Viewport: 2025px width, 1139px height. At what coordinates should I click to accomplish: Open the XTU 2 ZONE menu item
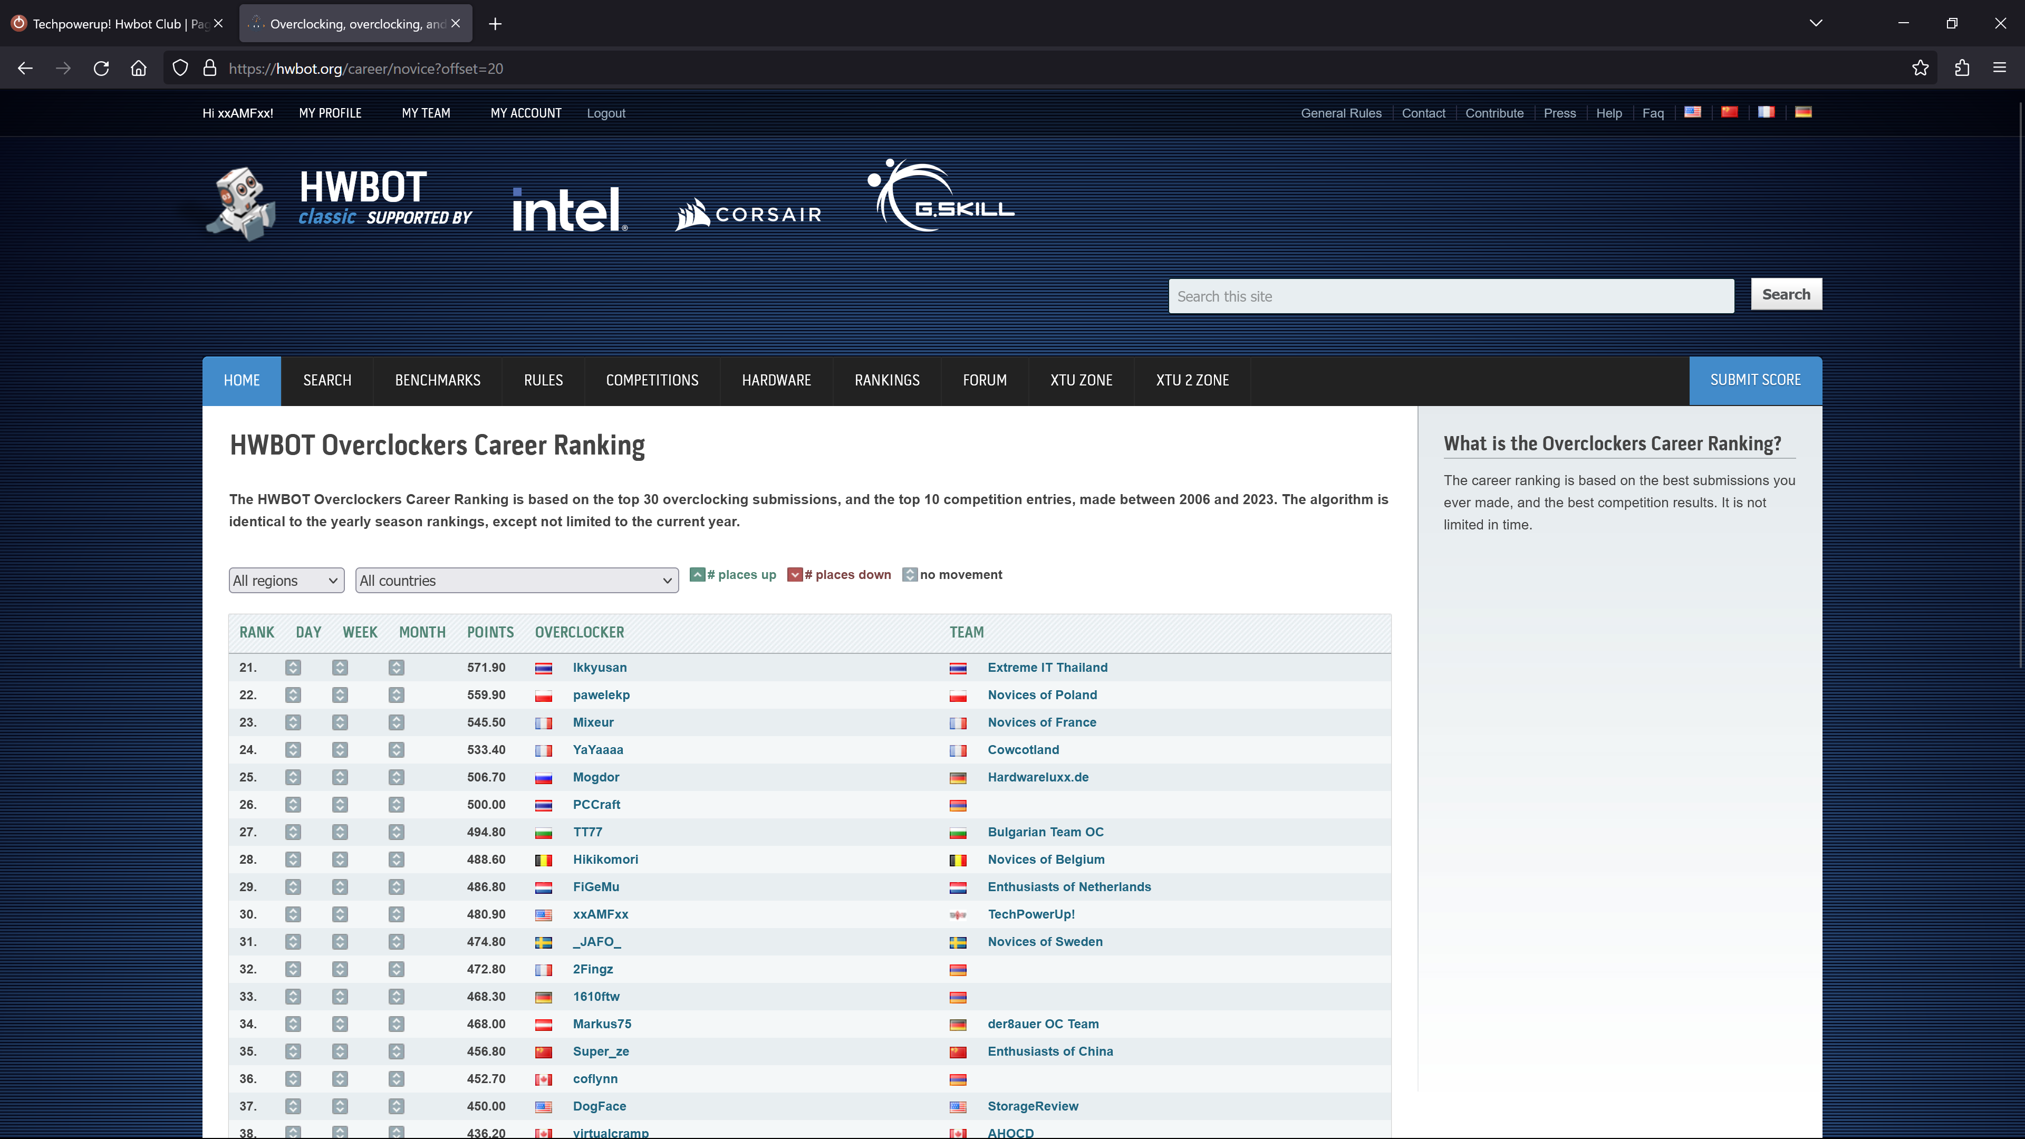1192,380
